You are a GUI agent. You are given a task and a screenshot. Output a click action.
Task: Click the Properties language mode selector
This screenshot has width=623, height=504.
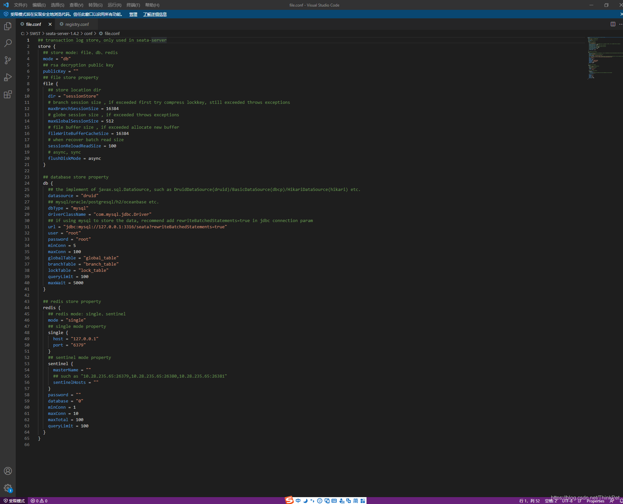595,501
